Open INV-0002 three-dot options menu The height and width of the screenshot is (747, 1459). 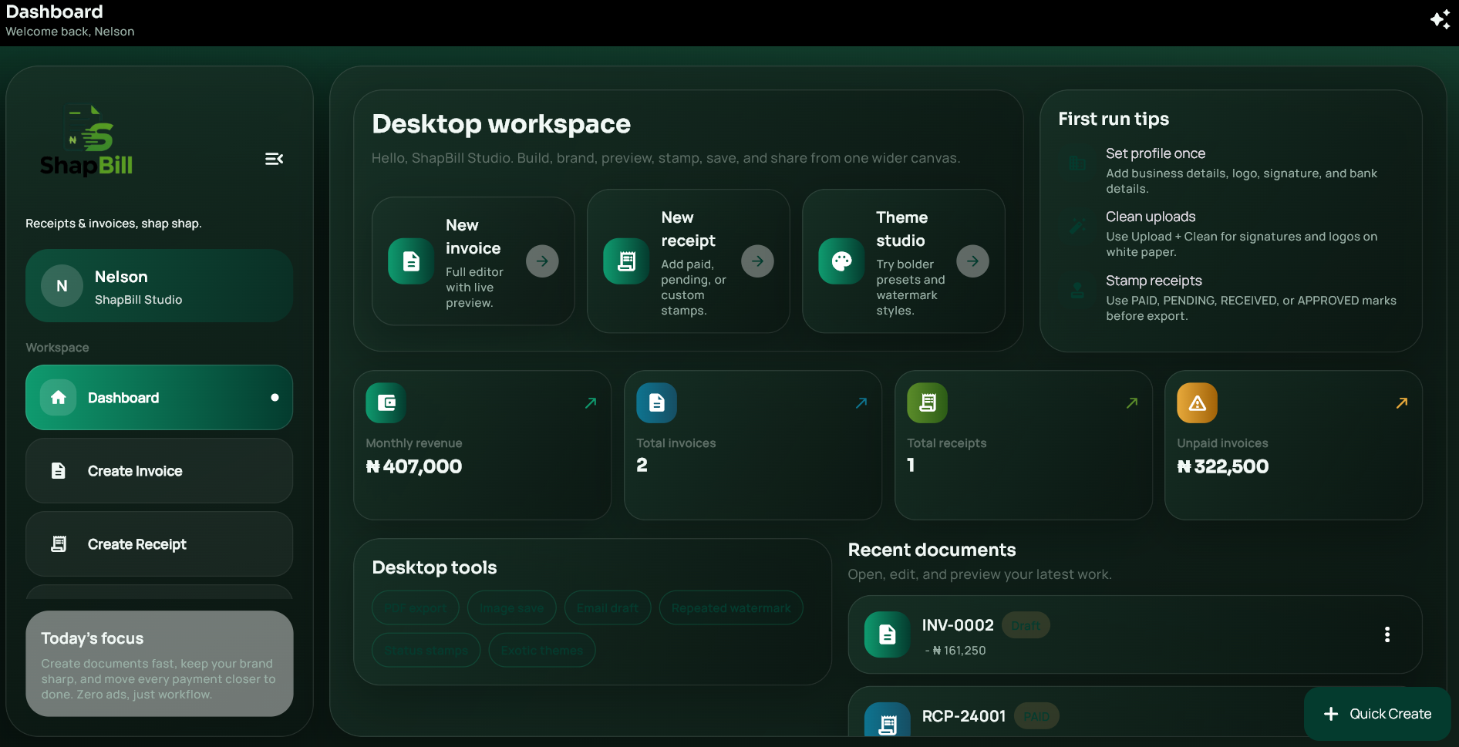[1387, 634]
